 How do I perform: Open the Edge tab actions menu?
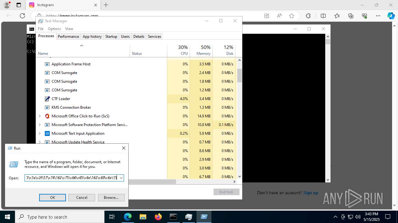click(19, 5)
